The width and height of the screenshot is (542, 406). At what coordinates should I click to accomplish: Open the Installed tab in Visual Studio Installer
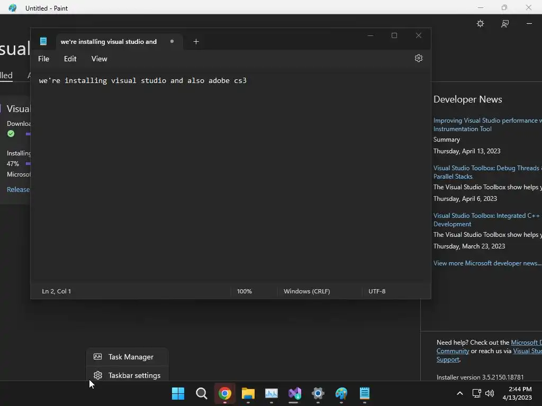click(6, 75)
